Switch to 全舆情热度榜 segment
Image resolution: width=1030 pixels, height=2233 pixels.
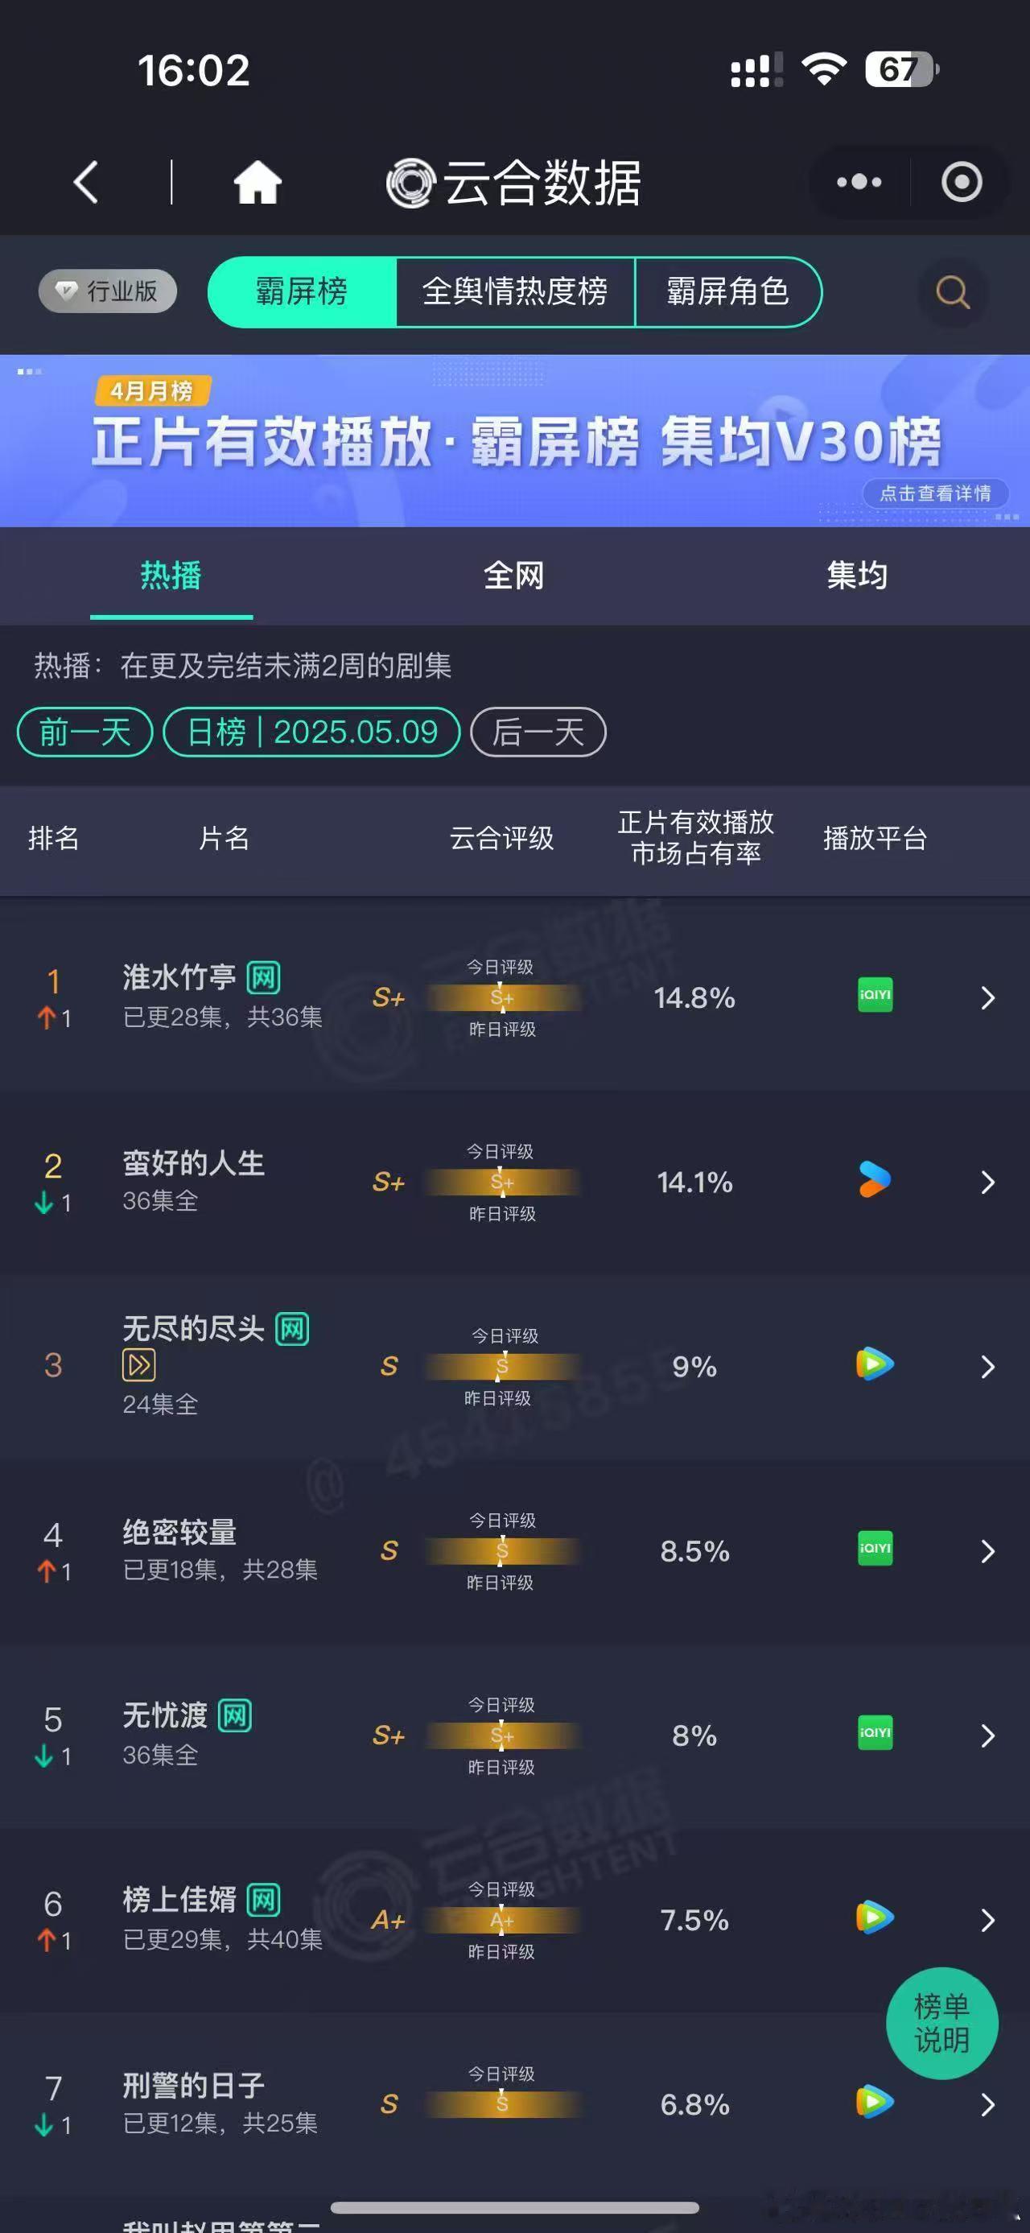pyautogui.click(x=514, y=292)
